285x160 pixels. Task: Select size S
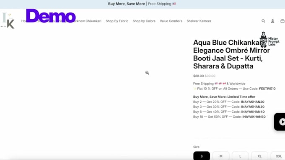202,156
